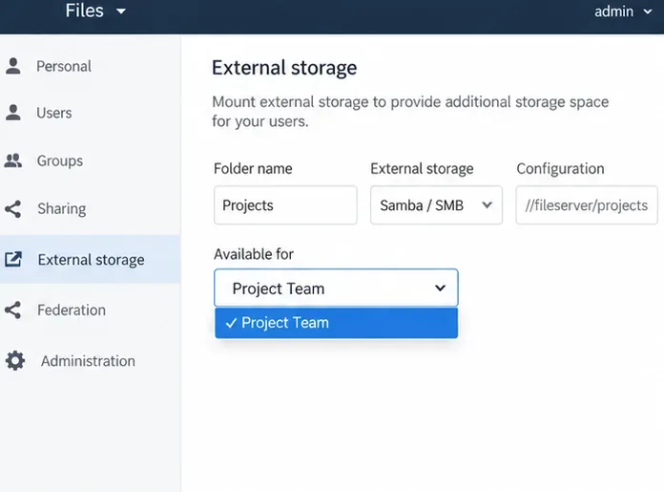
Task: Collapse the Available for Project Team dropdown
Action: click(336, 288)
